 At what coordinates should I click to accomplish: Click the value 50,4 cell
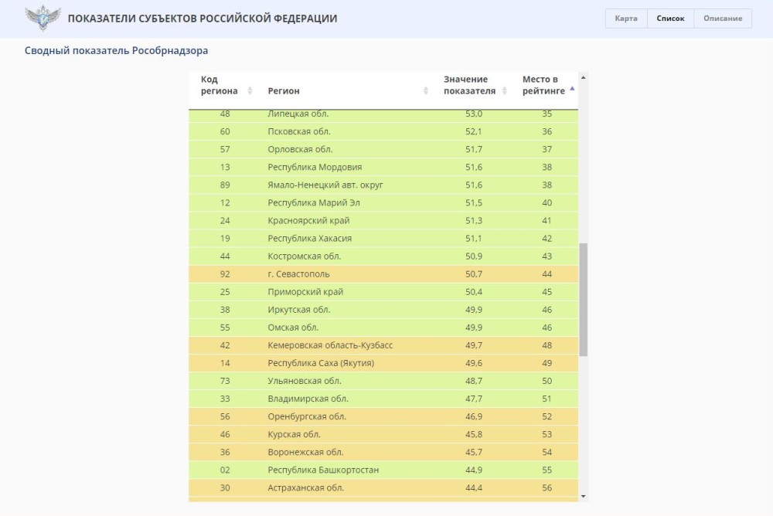coord(474,292)
